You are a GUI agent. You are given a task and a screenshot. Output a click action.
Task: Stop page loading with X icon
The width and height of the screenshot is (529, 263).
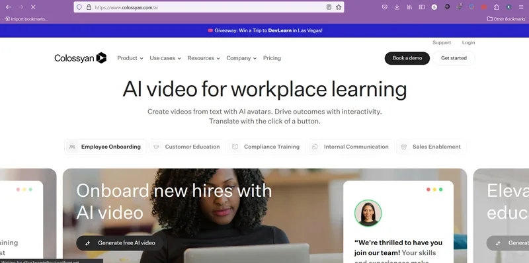(x=33, y=7)
